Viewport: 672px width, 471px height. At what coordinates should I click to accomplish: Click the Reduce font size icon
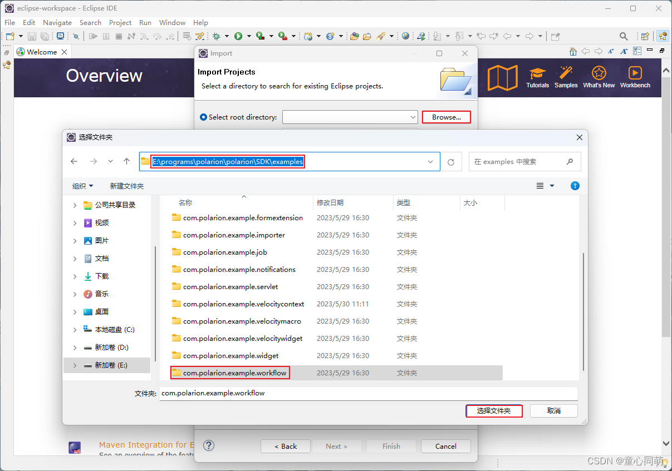coord(611,51)
